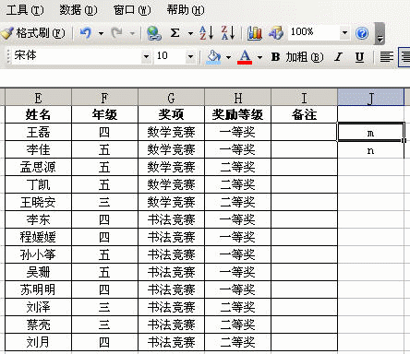The width and height of the screenshot is (410, 354).
Task: Sort descending with Z-A icon
Action: (x=228, y=33)
